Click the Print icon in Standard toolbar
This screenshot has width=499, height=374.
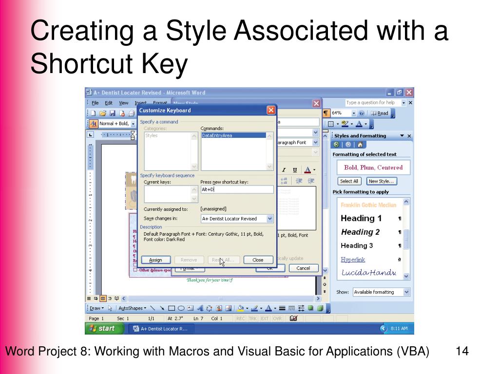[x=131, y=113]
